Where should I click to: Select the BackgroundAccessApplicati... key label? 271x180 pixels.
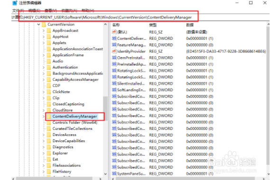coord(78,74)
